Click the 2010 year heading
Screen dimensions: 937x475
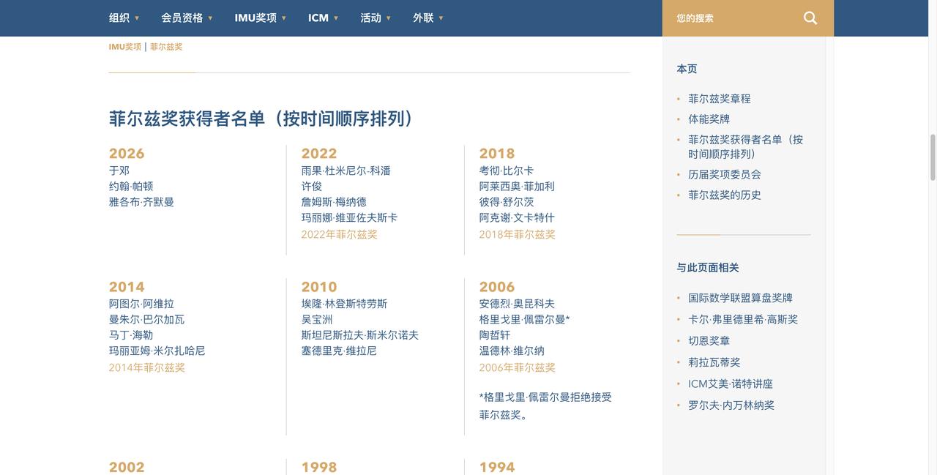pyautogui.click(x=319, y=287)
